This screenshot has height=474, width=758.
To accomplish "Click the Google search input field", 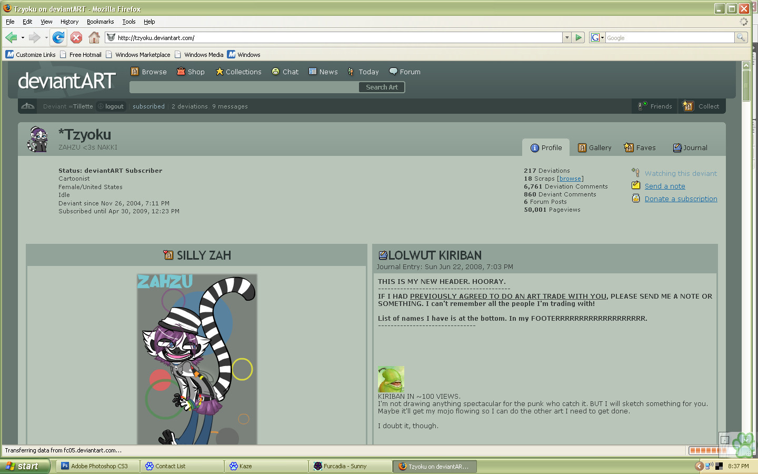I will (x=670, y=37).
